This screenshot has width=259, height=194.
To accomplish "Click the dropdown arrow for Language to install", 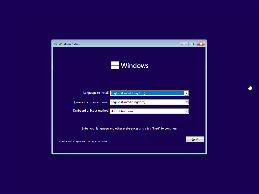I will click(187, 93).
